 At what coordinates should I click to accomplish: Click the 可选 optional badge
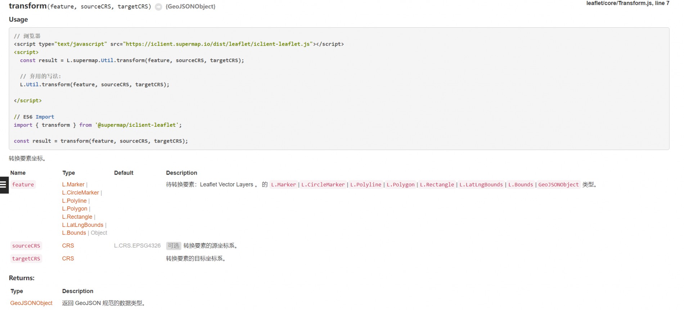tap(174, 246)
